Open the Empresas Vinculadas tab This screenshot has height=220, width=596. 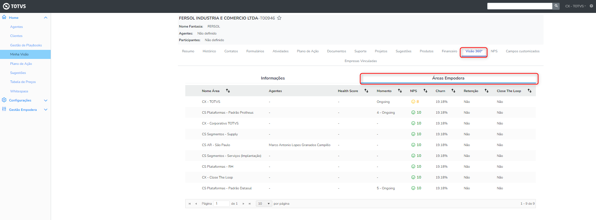point(361,61)
